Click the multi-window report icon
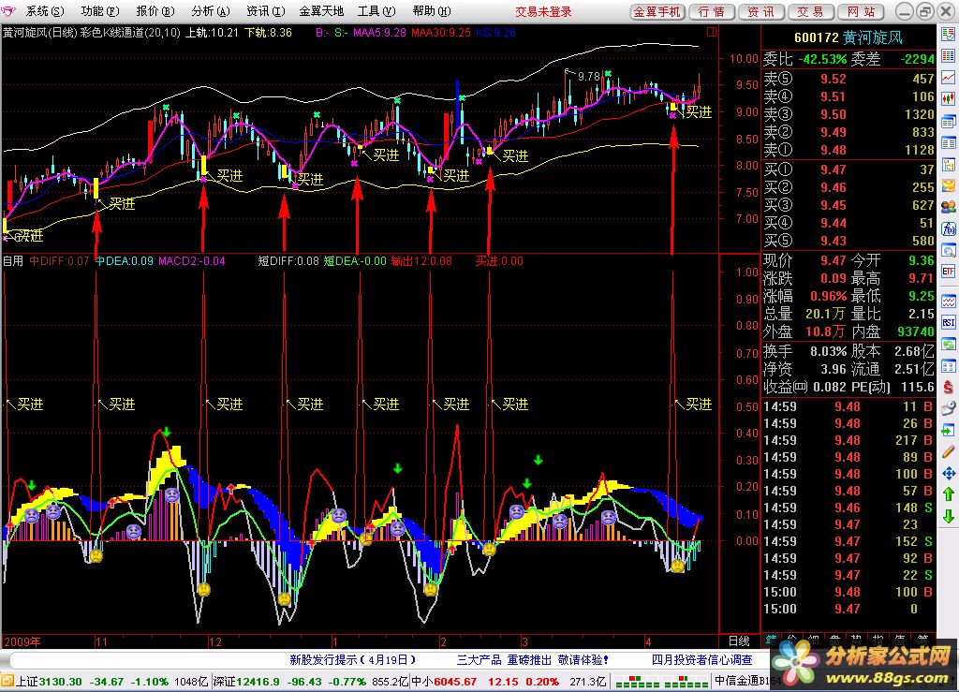This screenshot has width=959, height=692. coord(948,121)
